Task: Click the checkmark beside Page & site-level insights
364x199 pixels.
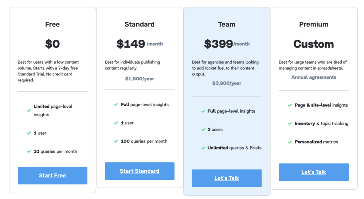Action: [x=290, y=105]
